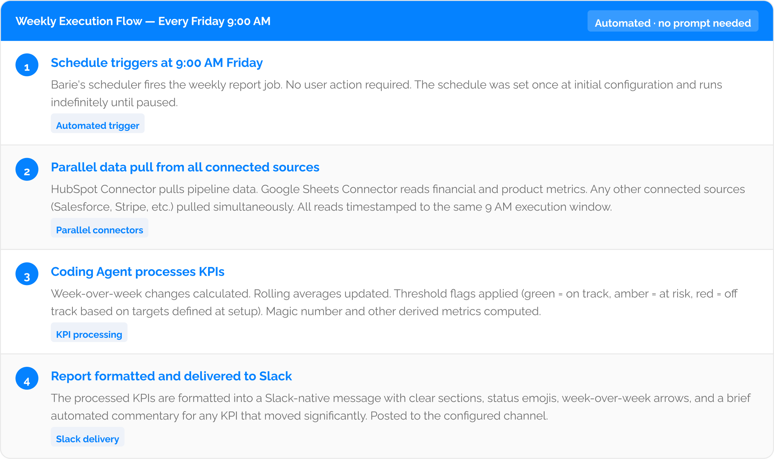The height and width of the screenshot is (459, 774).
Task: Select the 'Automated trigger' tag
Action: 98,124
